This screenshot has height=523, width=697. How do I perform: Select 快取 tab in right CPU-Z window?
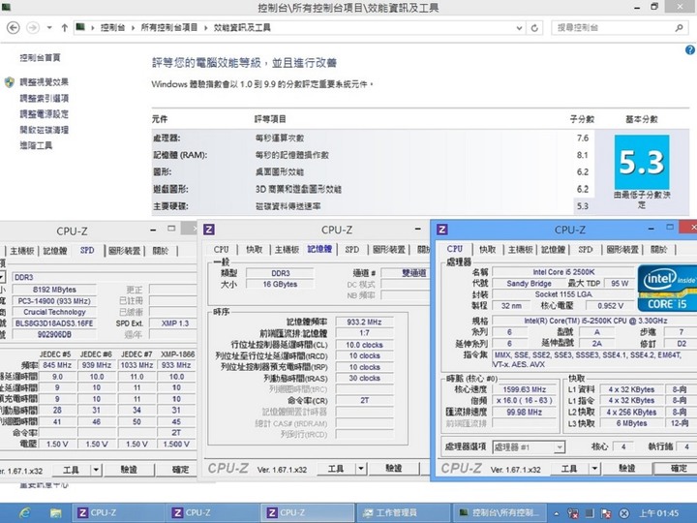point(487,250)
